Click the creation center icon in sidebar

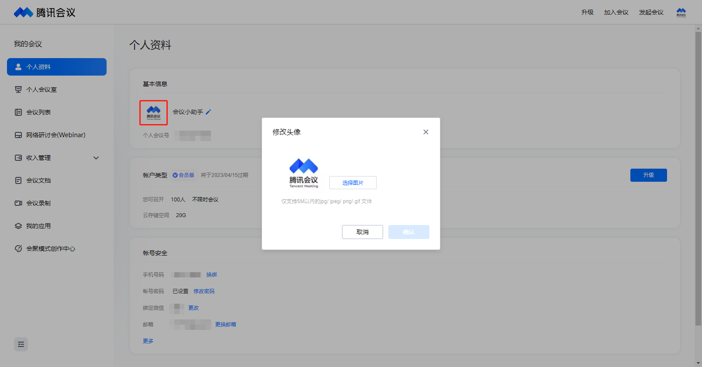[18, 249]
